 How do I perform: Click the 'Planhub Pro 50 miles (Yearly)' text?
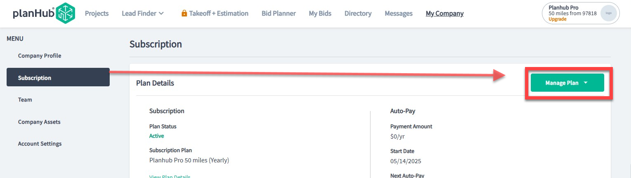(189, 160)
